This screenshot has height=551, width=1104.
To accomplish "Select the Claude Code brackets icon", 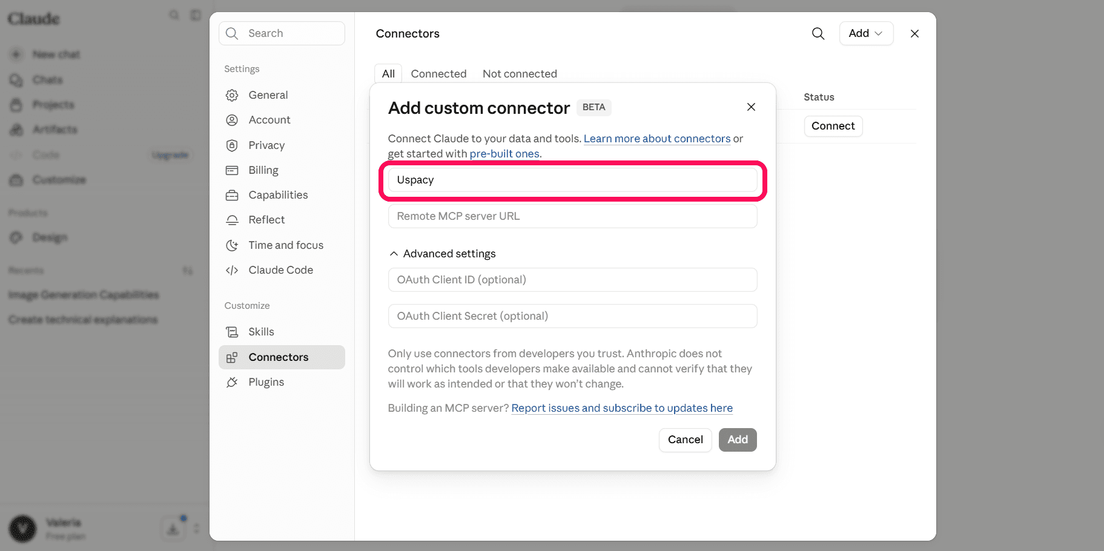I will tap(232, 270).
